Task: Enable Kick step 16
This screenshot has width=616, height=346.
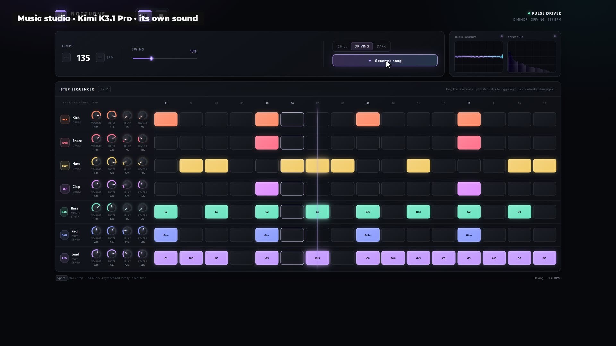Action: pyautogui.click(x=544, y=119)
